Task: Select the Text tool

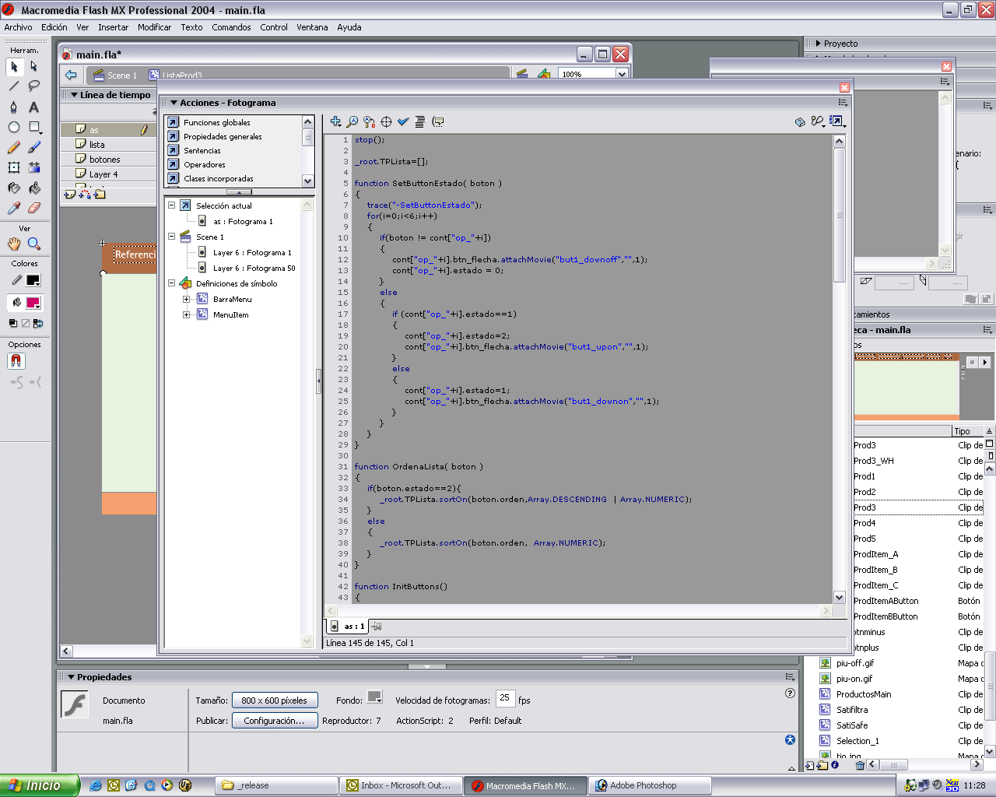Action: 34,107
